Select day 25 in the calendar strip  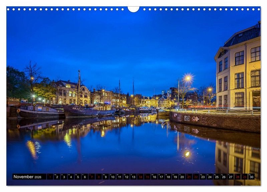tap(217, 177)
